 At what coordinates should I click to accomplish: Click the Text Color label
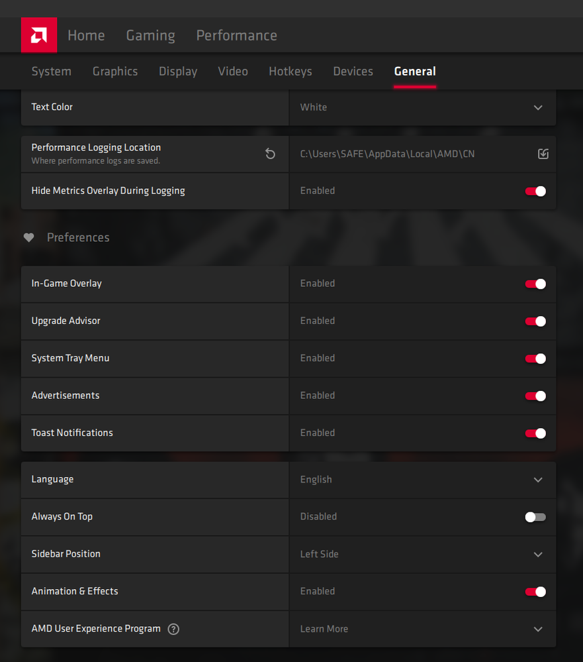click(52, 107)
